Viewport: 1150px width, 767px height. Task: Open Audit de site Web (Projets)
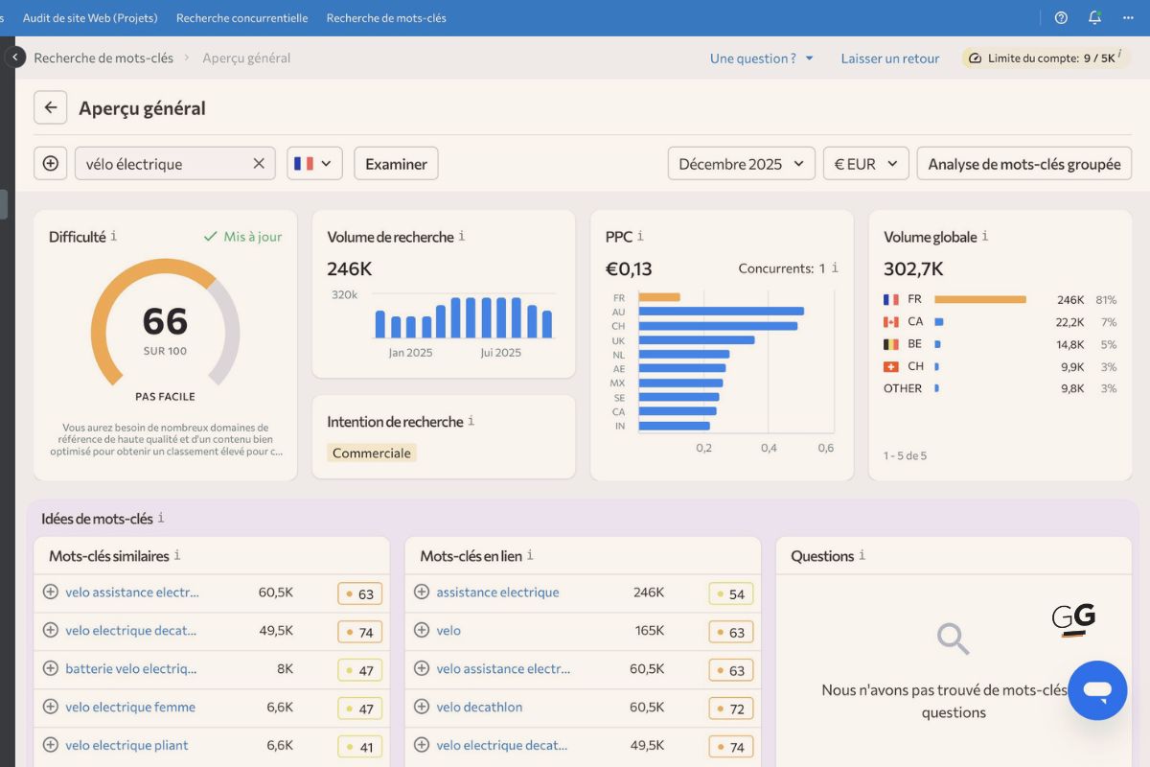[90, 17]
